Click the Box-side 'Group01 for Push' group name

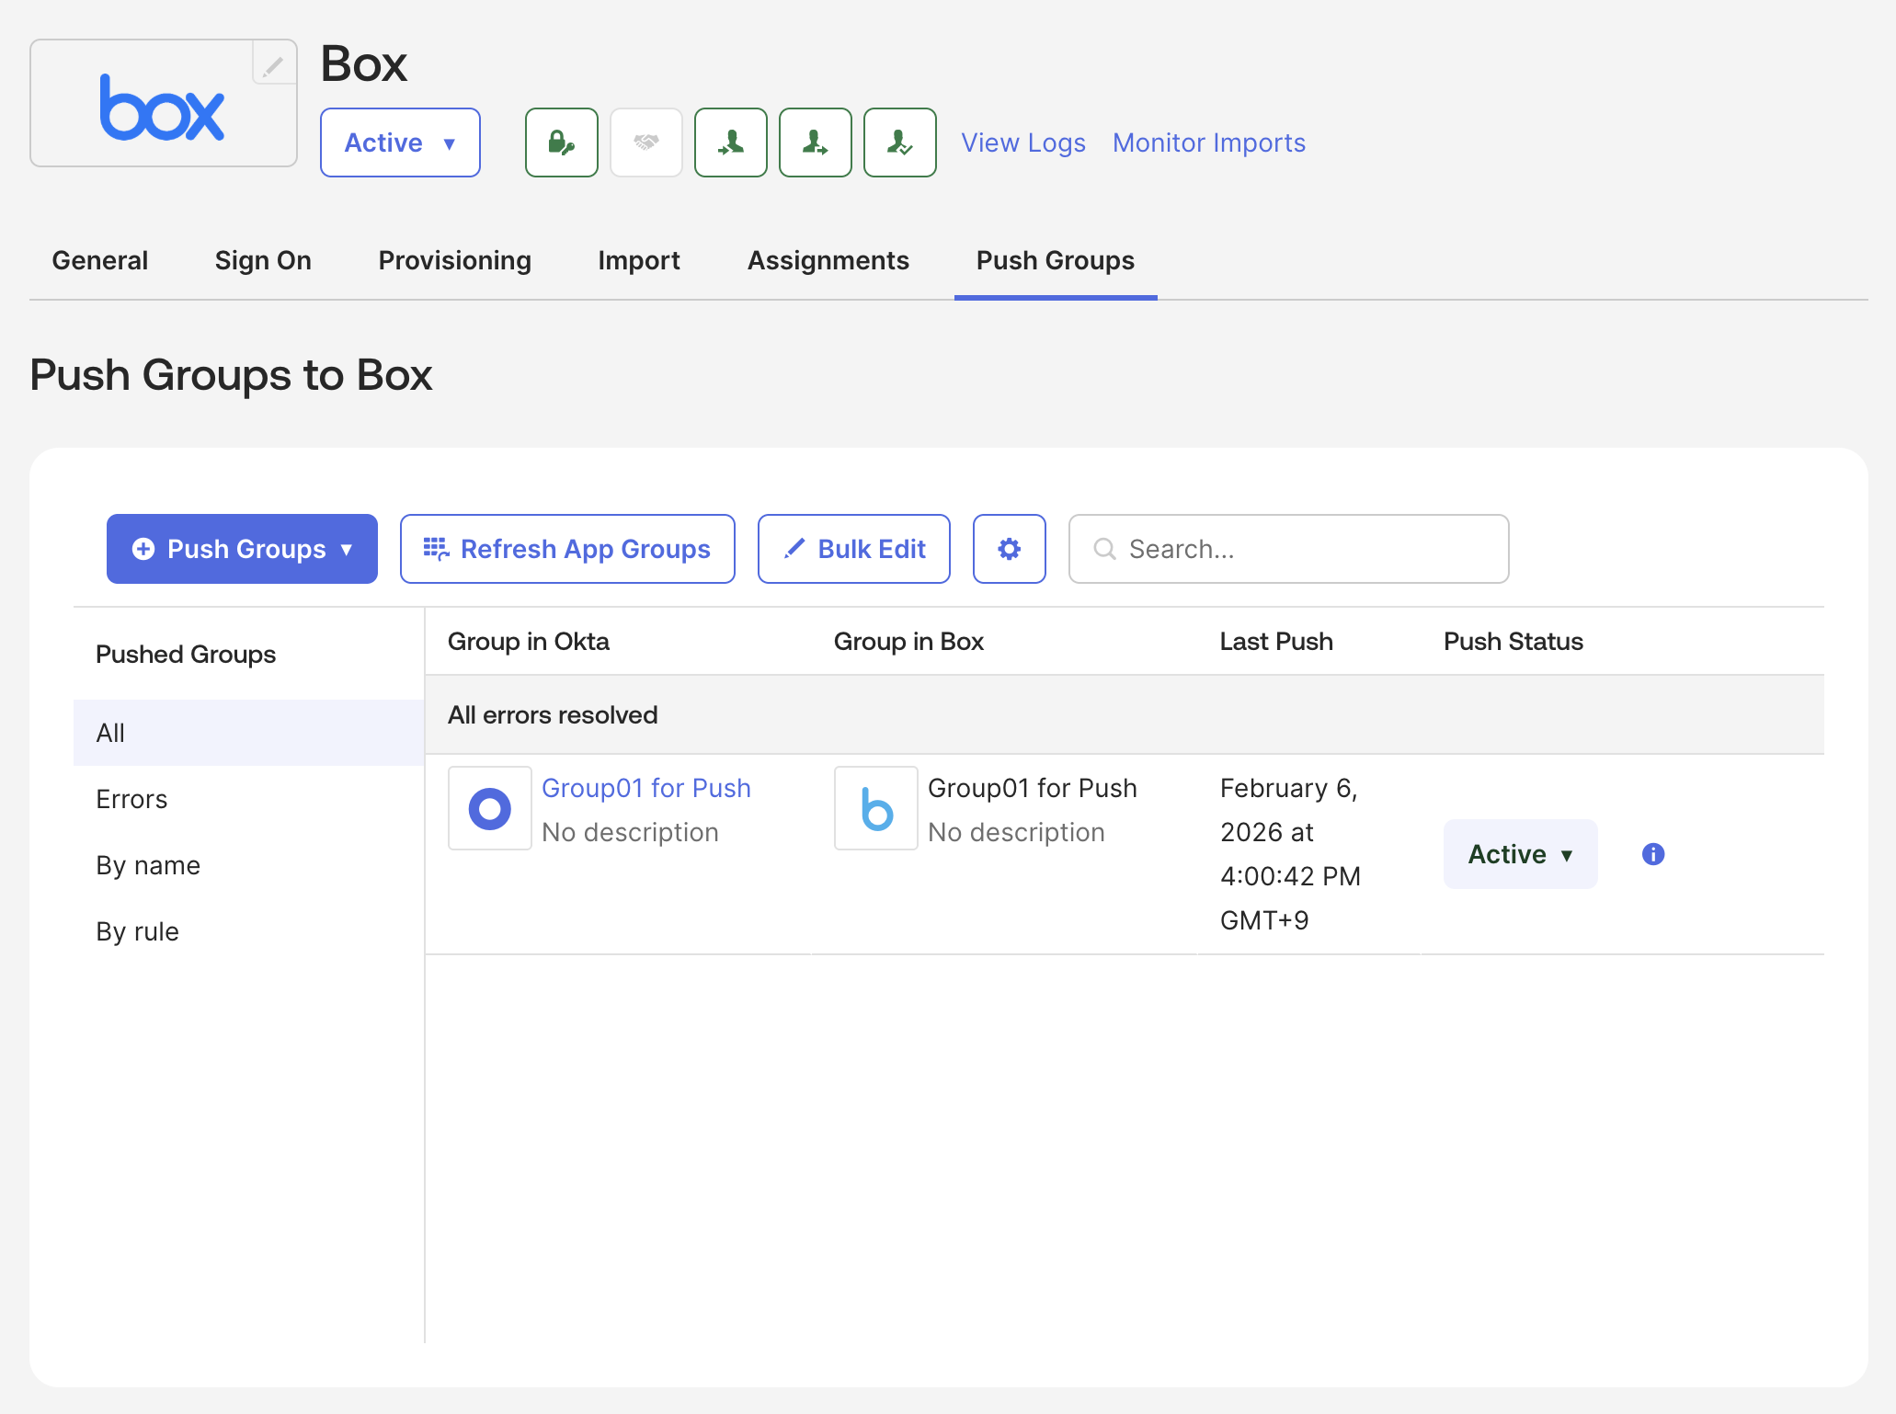(1033, 788)
